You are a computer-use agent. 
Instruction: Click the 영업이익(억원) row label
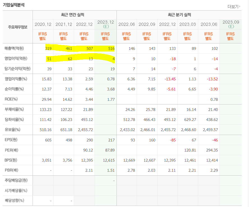[x=16, y=59]
